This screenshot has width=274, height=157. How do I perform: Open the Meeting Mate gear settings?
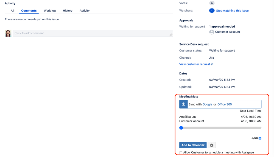pyautogui.click(x=211, y=145)
